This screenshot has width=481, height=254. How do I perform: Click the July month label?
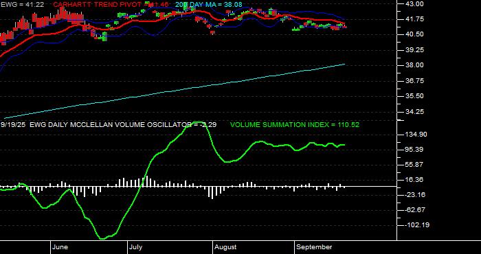[135, 247]
